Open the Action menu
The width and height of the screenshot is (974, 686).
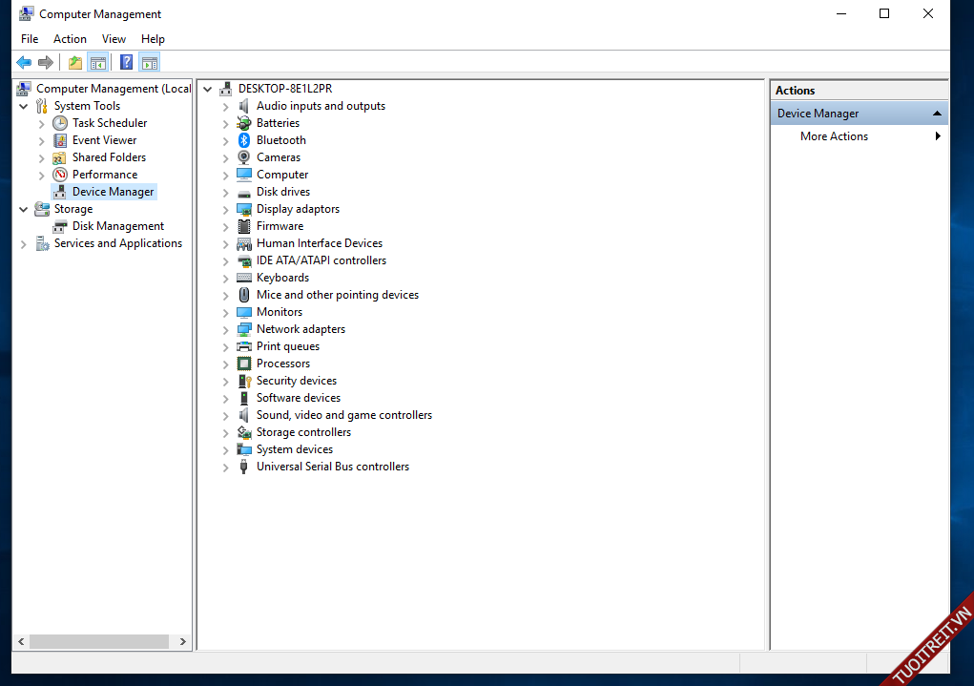click(70, 39)
